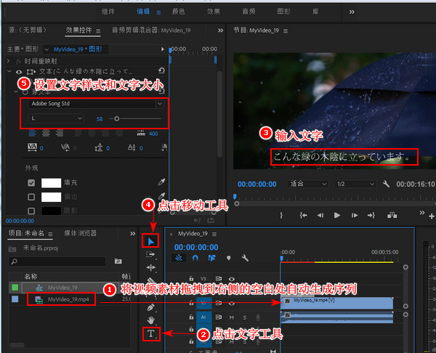
Task: Open find bin icon in Project panel
Action: coord(118,261)
